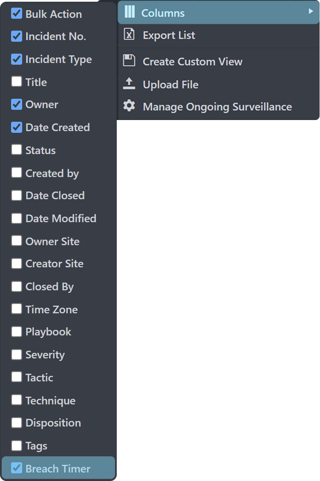Screen dimensions: 320x481
Task: Open Create Custom View
Action: [193, 61]
